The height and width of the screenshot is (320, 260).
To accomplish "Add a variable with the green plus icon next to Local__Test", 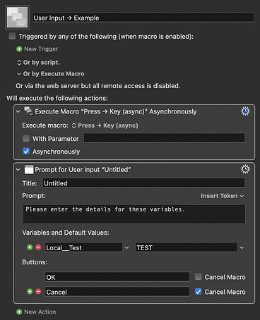I will pos(30,247).
